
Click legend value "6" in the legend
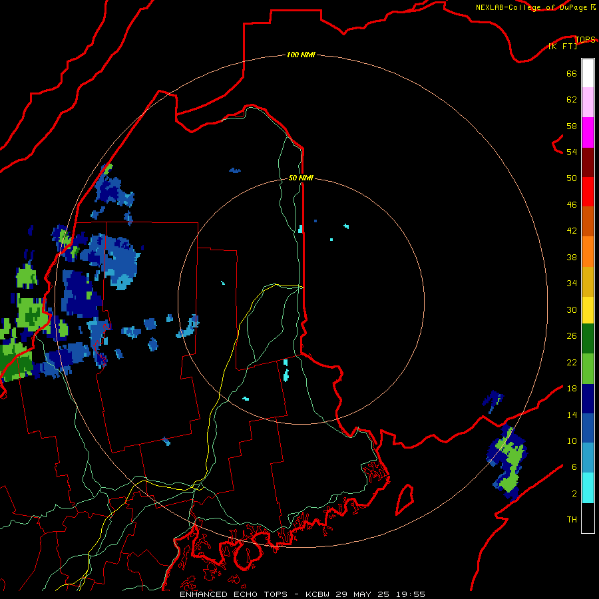pyautogui.click(x=574, y=467)
